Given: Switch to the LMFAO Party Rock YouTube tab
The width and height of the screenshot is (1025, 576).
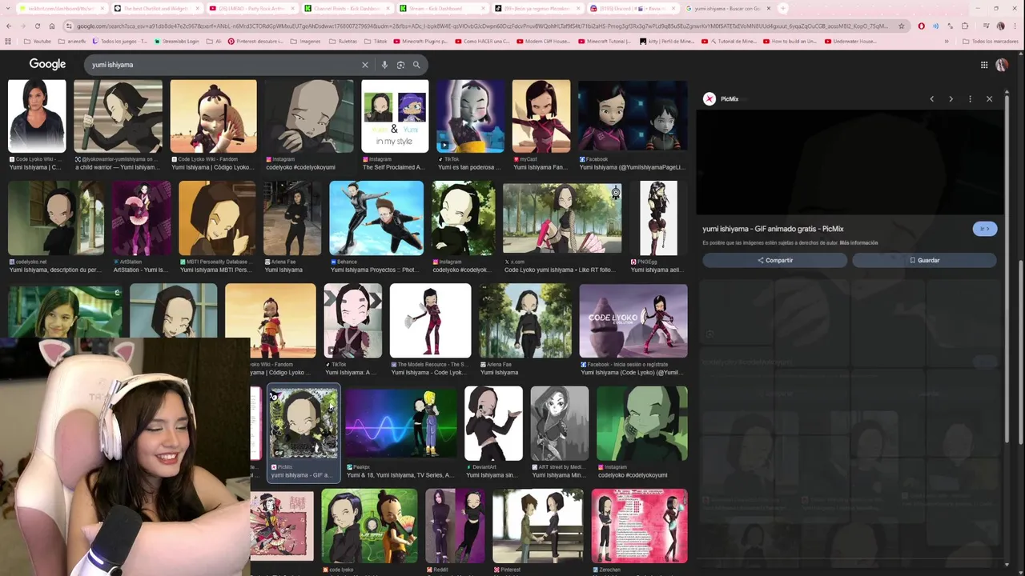Looking at the screenshot, I should click(x=252, y=8).
